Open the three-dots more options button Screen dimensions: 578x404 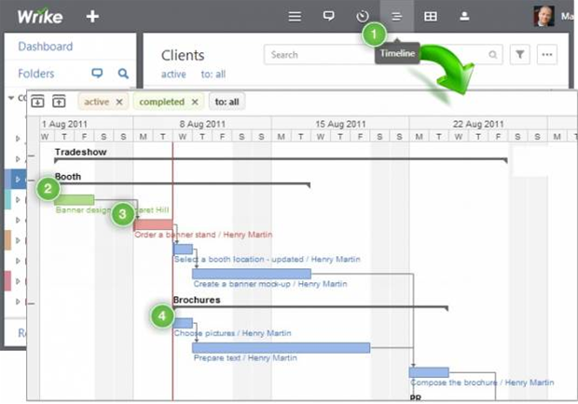click(546, 55)
